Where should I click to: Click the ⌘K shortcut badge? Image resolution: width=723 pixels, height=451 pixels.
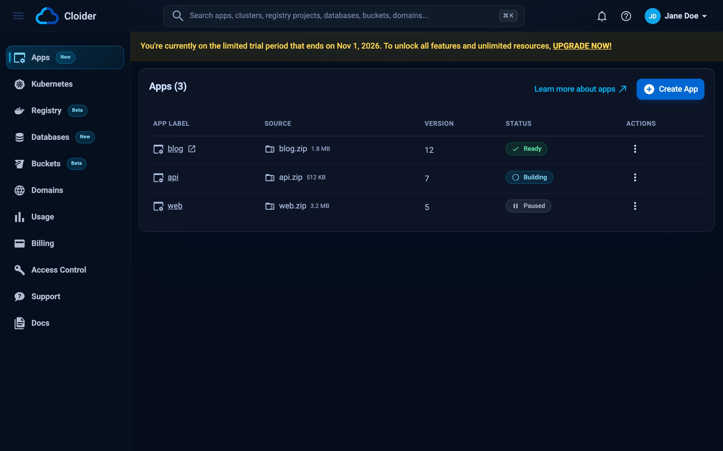[508, 16]
